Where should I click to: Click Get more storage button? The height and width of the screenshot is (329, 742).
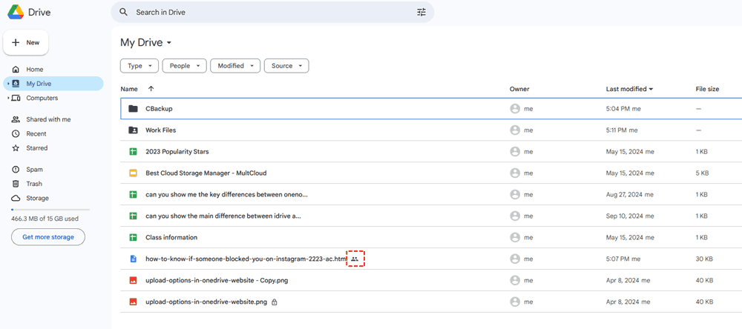48,237
